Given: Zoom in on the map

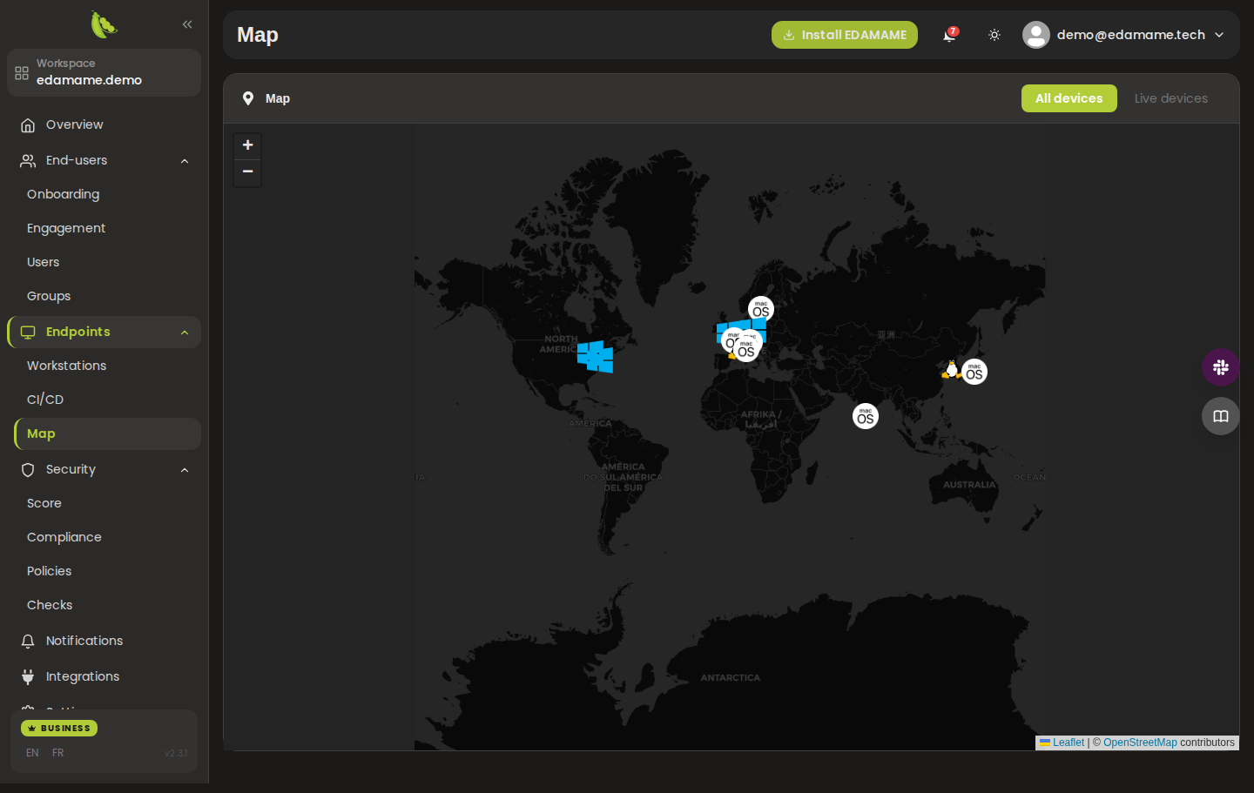Looking at the screenshot, I should coord(247,145).
